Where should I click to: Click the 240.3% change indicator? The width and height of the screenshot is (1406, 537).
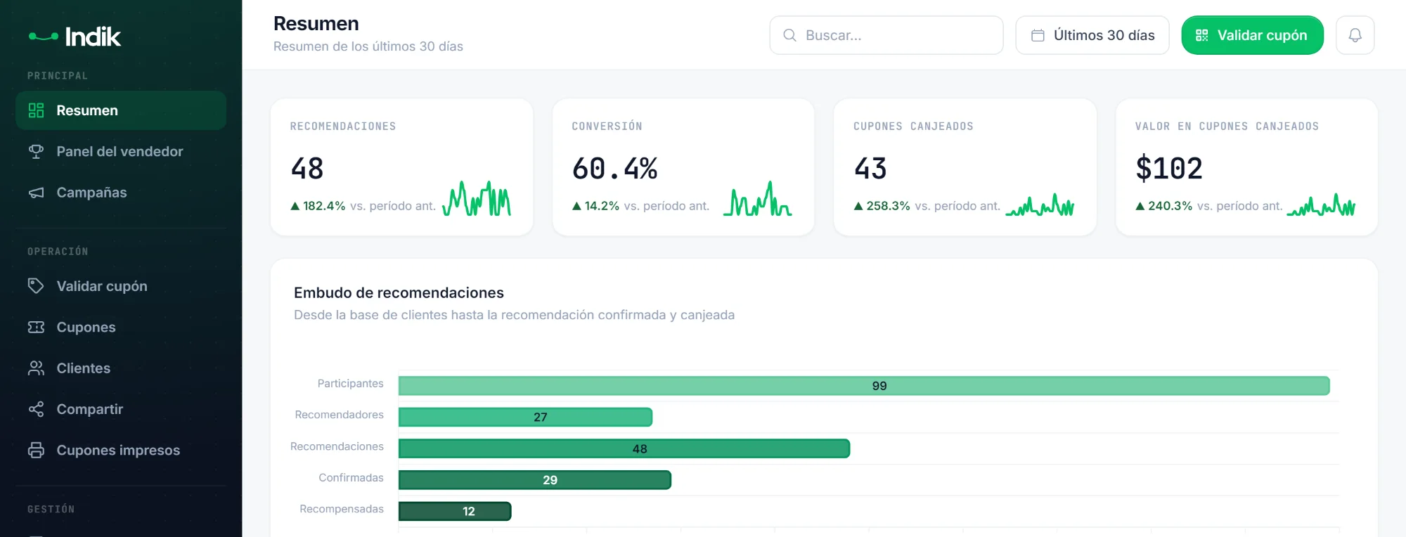tap(1163, 206)
